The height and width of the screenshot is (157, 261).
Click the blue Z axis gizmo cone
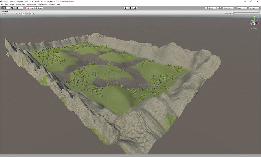(256, 21)
